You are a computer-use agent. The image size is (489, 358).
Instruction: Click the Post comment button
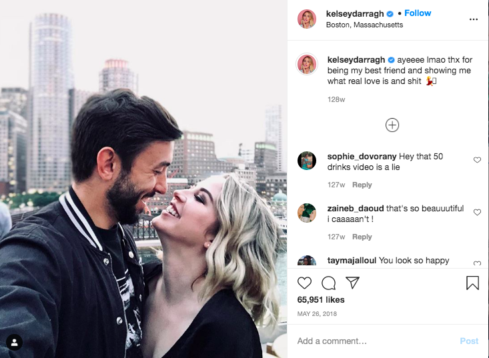tap(469, 341)
